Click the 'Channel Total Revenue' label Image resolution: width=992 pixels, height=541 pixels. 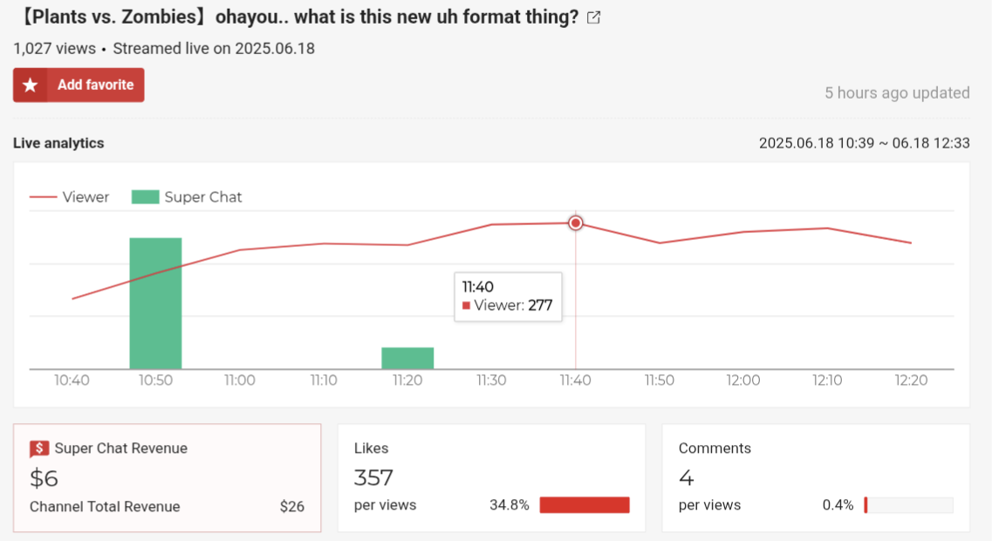tap(105, 506)
